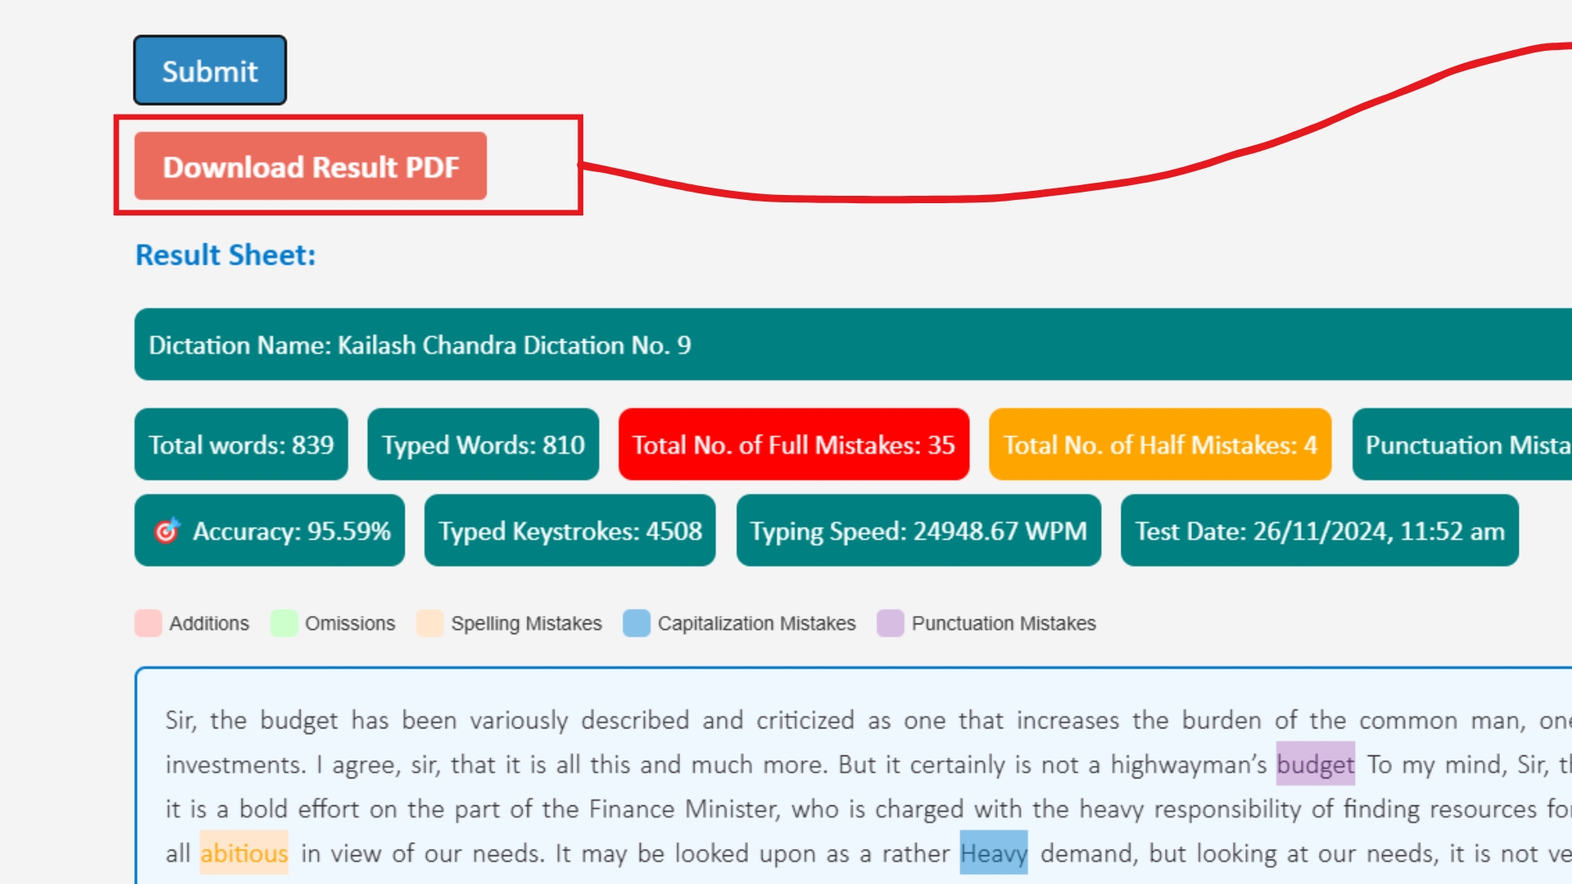This screenshot has width=1572, height=884.
Task: Click the Result Sheet heading
Action: [x=223, y=255]
